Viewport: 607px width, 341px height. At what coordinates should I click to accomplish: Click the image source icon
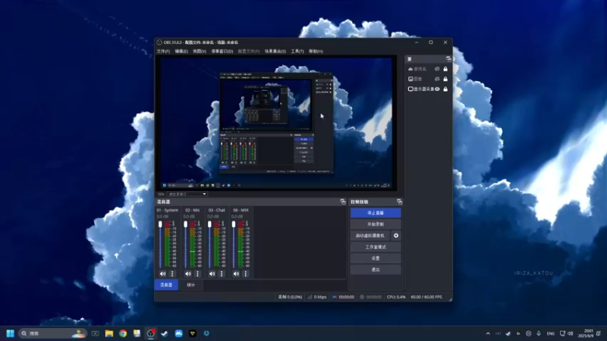point(410,79)
